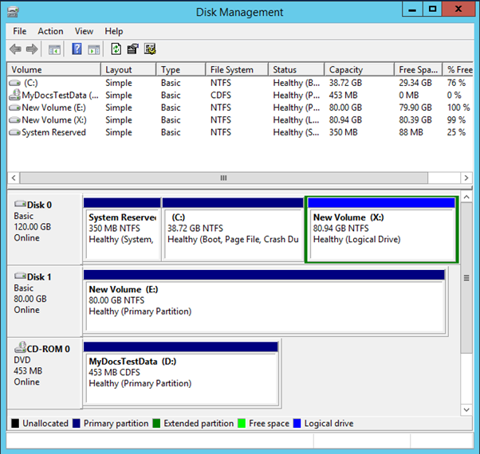
Task: Click the navy Primary partition legend swatch
Action: coord(77,423)
